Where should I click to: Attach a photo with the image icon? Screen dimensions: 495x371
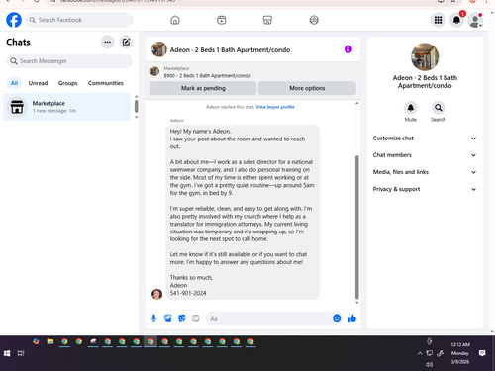coord(168,318)
